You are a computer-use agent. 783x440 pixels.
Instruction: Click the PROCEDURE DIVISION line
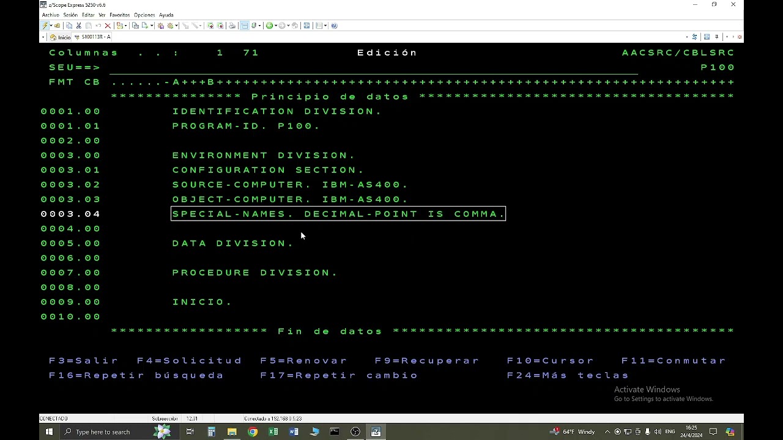255,273
